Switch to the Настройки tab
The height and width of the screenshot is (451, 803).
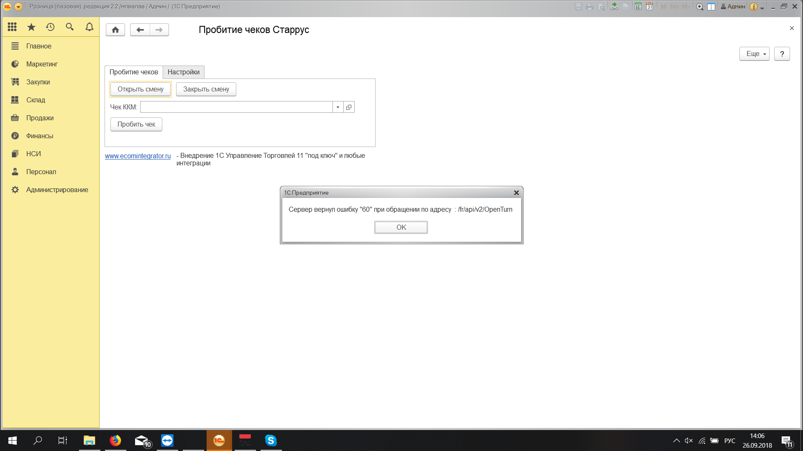tap(184, 72)
